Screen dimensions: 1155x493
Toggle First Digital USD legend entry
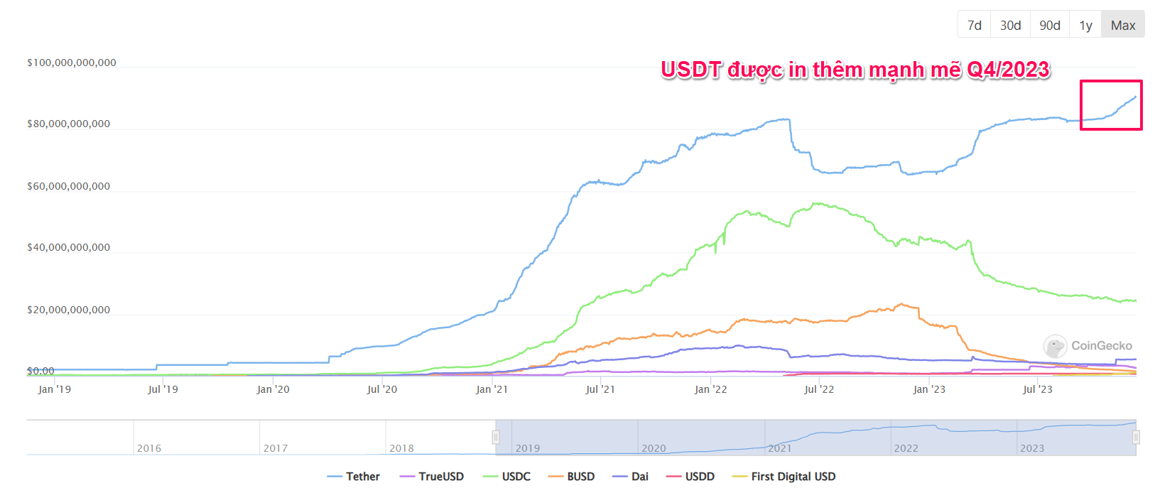pyautogui.click(x=783, y=477)
